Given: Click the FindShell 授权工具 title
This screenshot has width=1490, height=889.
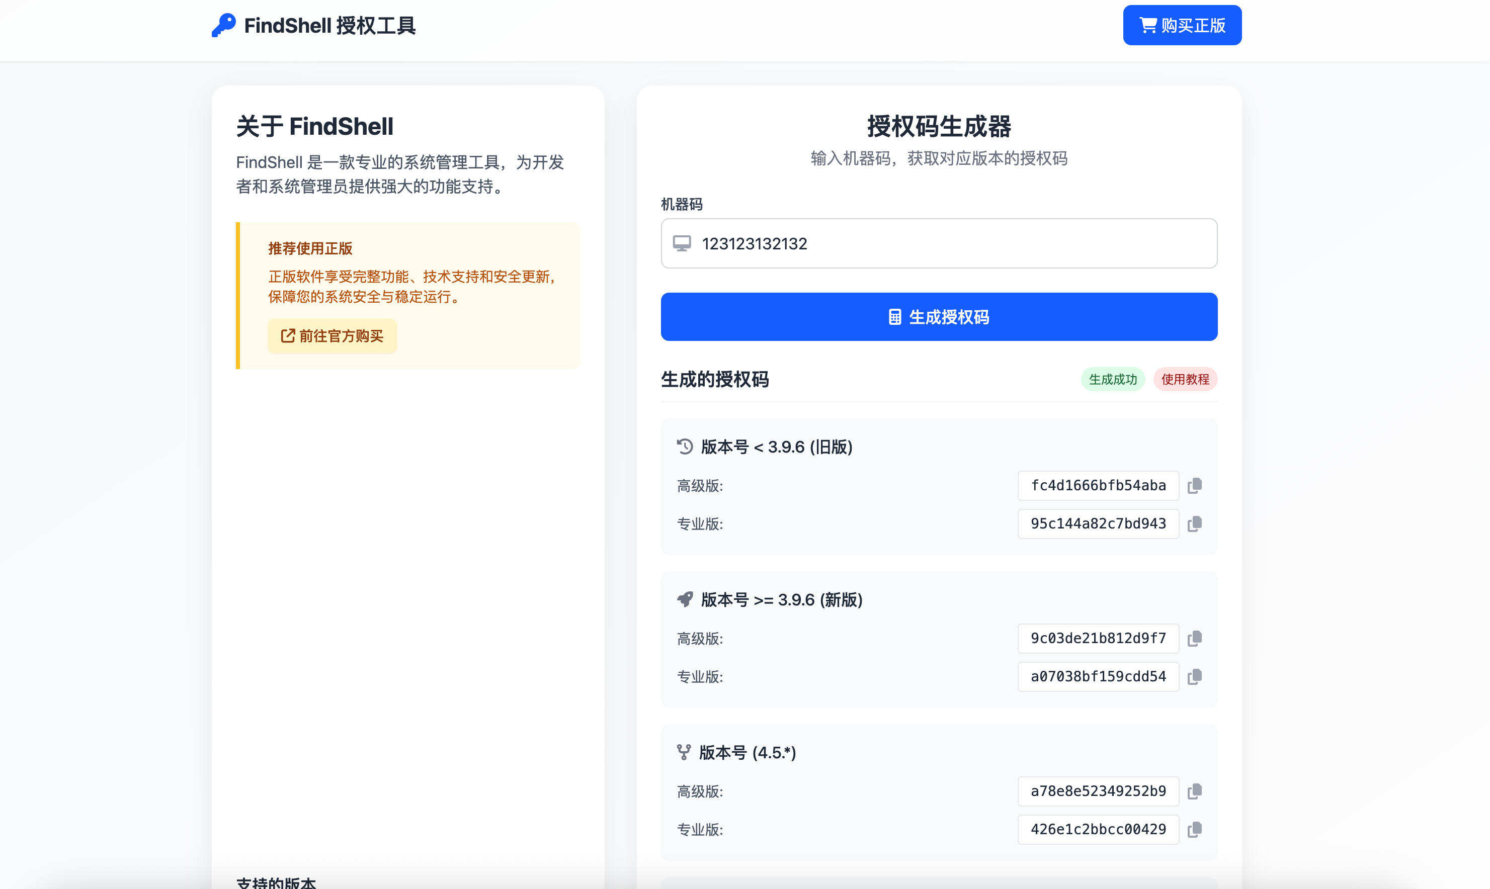Looking at the screenshot, I should pyautogui.click(x=328, y=25).
